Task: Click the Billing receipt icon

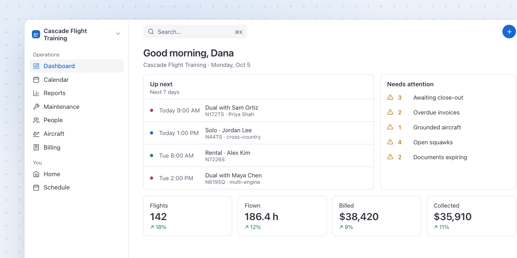Action: click(36, 148)
